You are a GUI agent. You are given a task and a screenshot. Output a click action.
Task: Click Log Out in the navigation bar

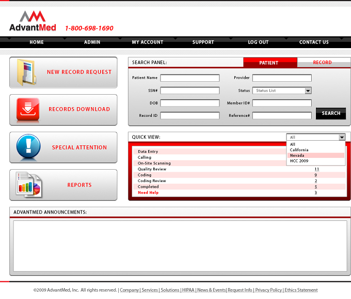[258, 42]
